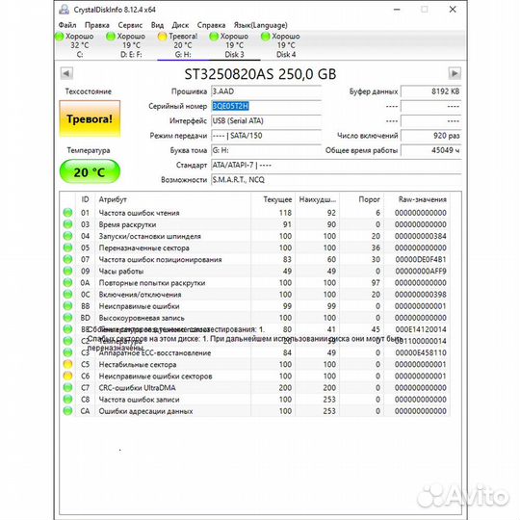The image size is (520, 520).
Task: Open the Вид menu
Action: pos(157,25)
